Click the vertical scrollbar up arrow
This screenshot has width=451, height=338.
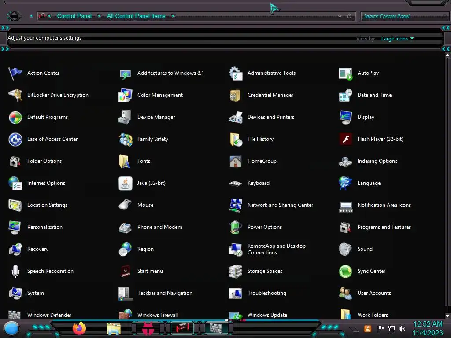[447, 55]
